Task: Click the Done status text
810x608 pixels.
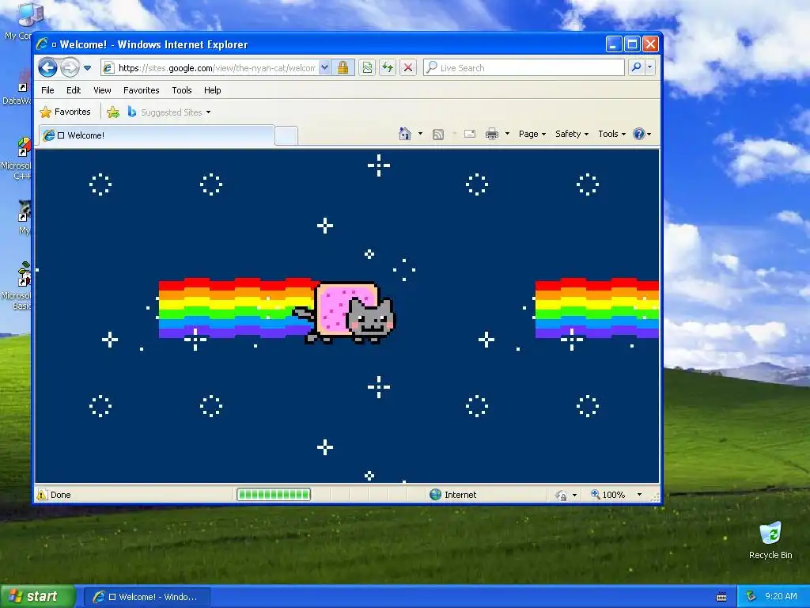Action: coord(60,495)
